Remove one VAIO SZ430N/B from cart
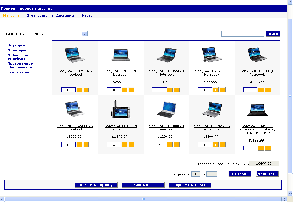This screenshot has height=202, width=293. click(x=86, y=145)
